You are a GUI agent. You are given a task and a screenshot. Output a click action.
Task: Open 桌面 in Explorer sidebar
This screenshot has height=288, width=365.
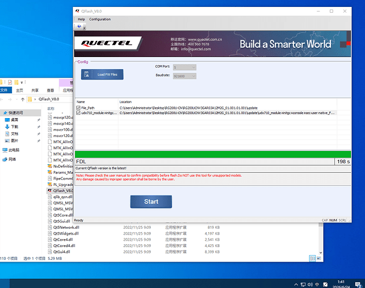14,120
